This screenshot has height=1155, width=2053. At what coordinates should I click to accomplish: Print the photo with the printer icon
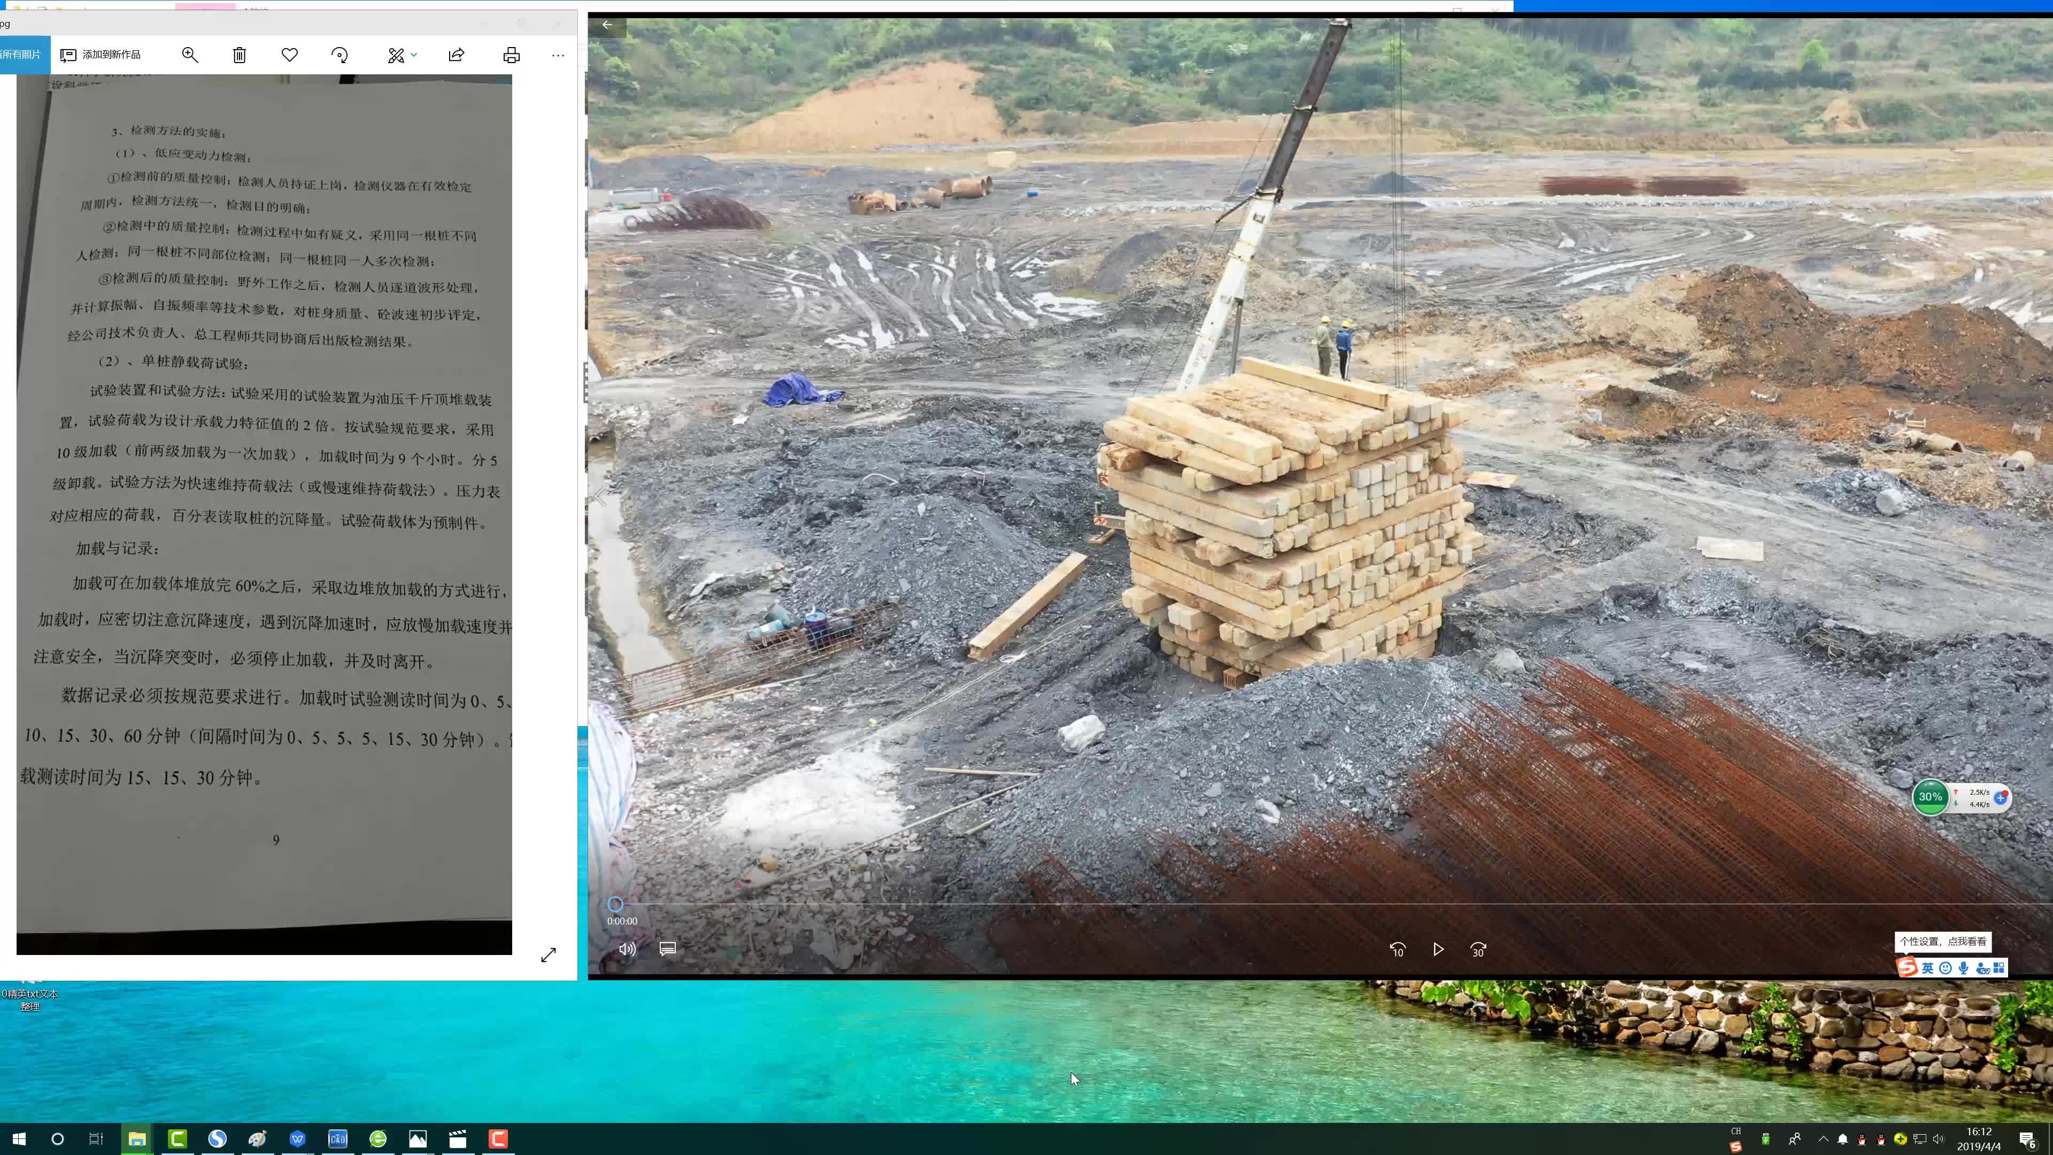click(x=512, y=55)
